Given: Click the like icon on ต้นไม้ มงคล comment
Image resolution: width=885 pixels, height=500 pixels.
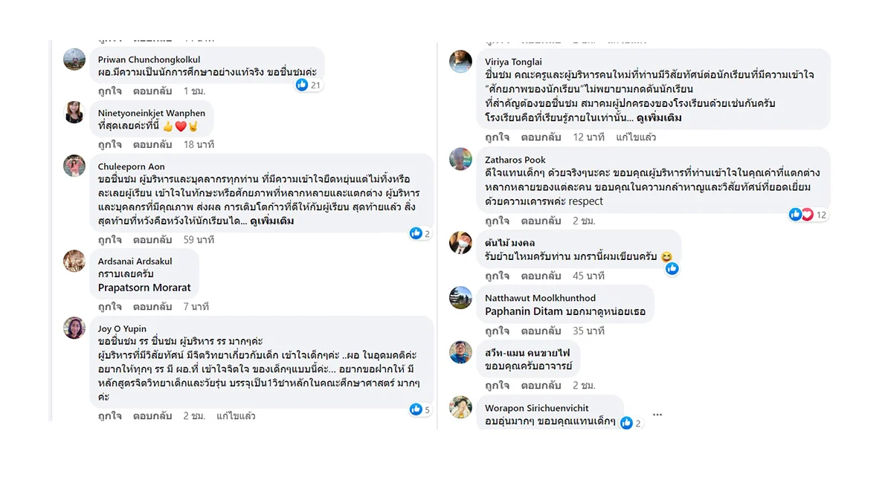Looking at the screenshot, I should pyautogui.click(x=672, y=269).
